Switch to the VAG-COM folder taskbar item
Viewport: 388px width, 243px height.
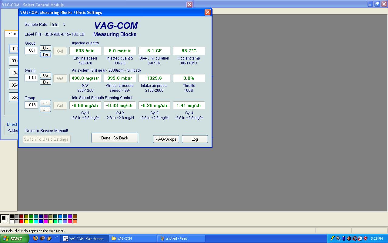132,238
